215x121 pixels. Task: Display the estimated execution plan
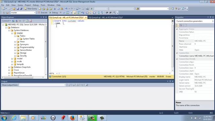click(x=68, y=13)
